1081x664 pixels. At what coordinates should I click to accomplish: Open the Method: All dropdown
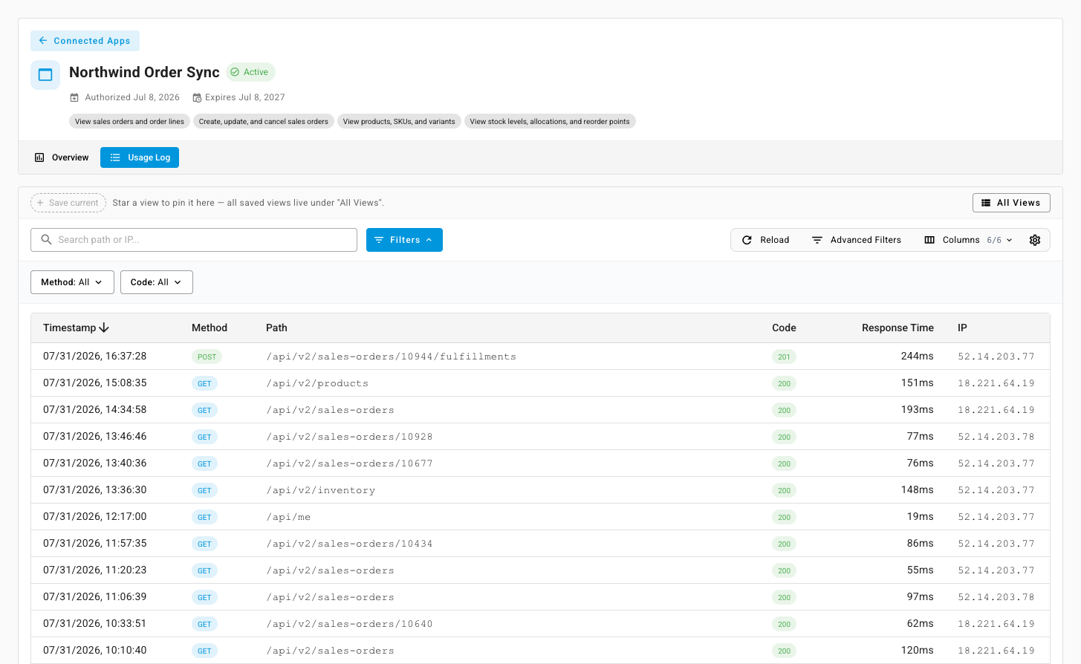coord(72,282)
